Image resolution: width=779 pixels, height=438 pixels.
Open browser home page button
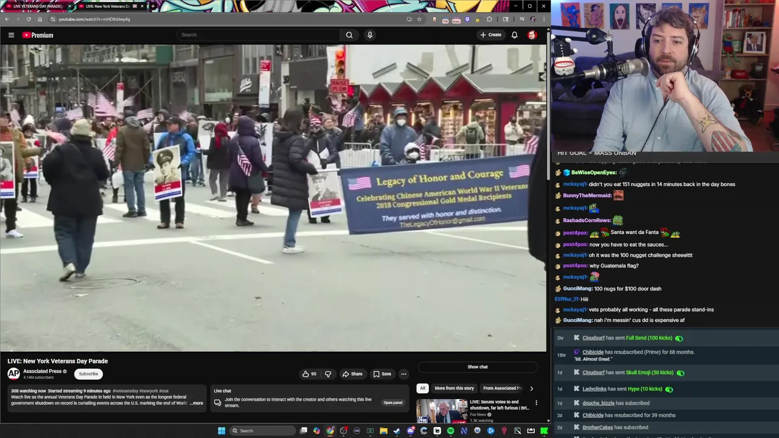click(40, 19)
